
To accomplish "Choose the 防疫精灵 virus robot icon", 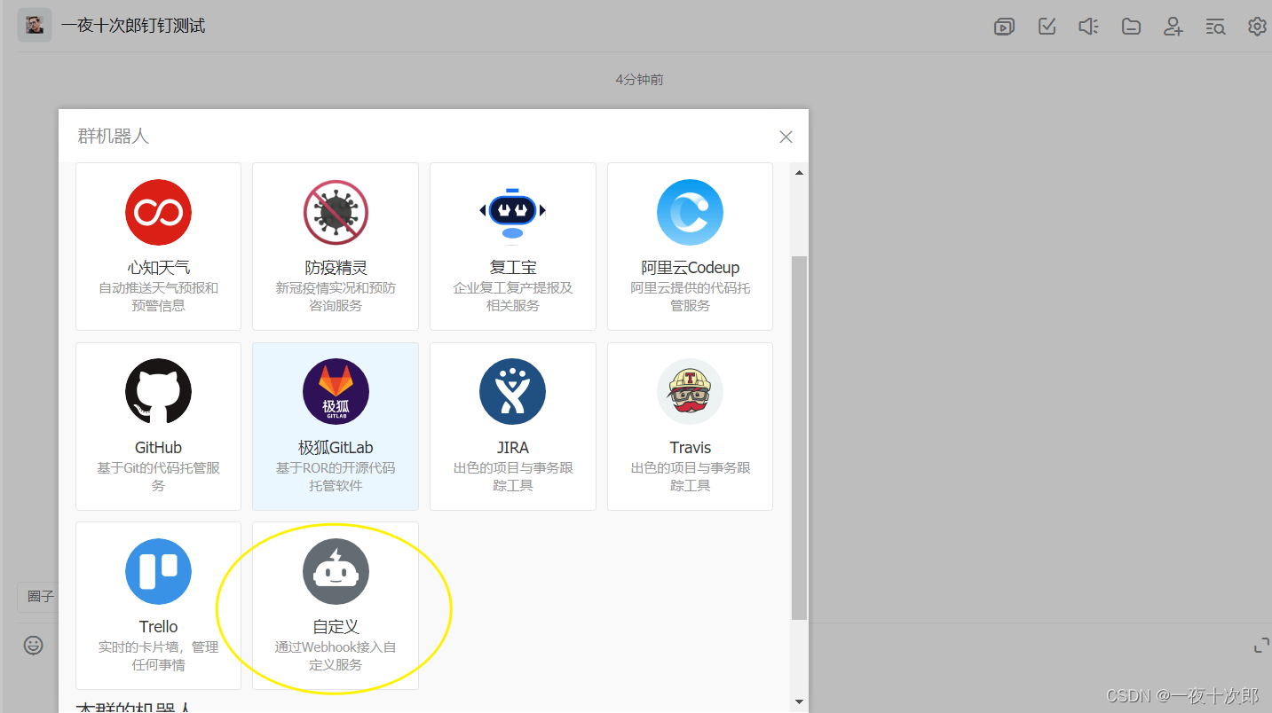I will tap(336, 213).
